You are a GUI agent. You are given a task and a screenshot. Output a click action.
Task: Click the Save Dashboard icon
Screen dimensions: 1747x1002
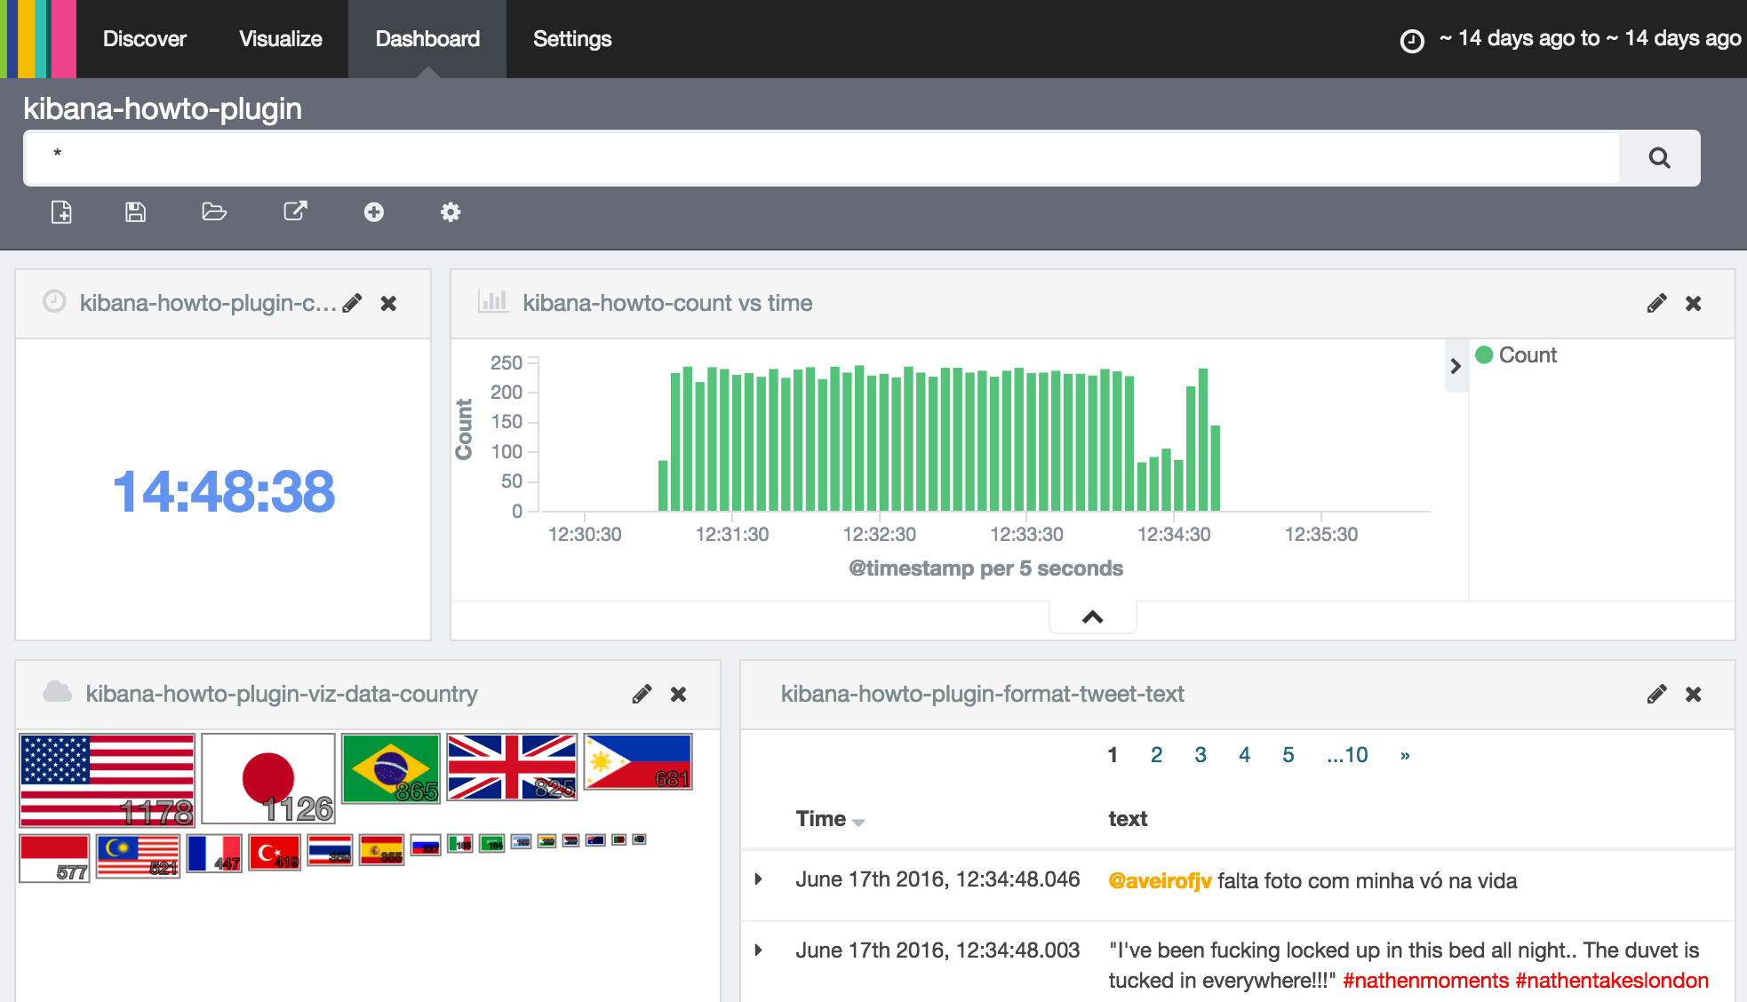[135, 212]
